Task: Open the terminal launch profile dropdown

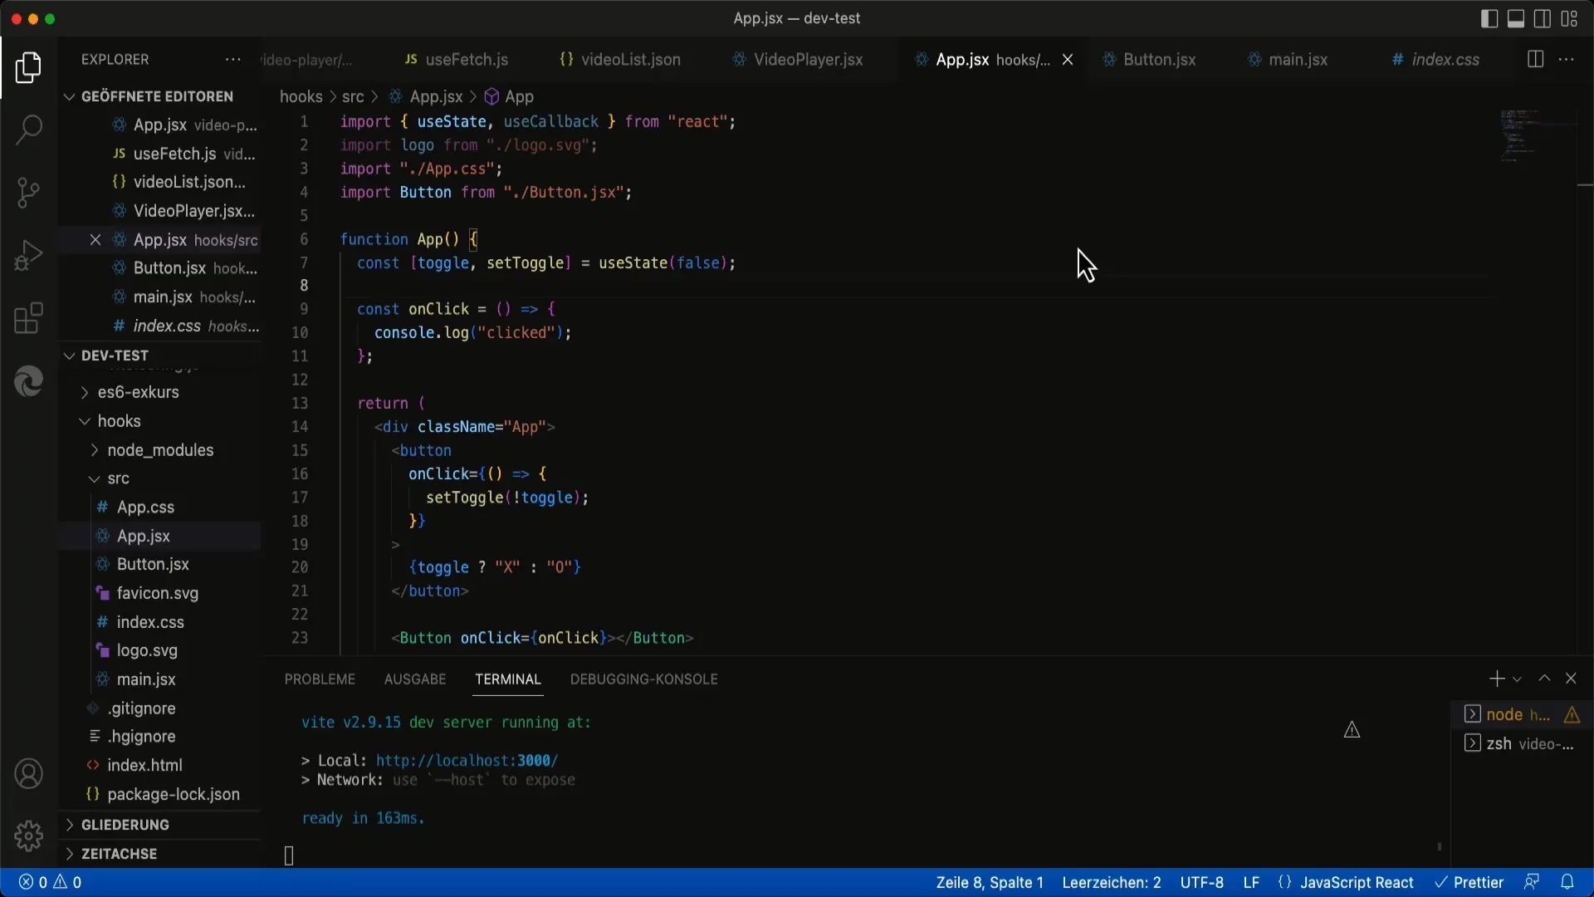Action: [1517, 679]
